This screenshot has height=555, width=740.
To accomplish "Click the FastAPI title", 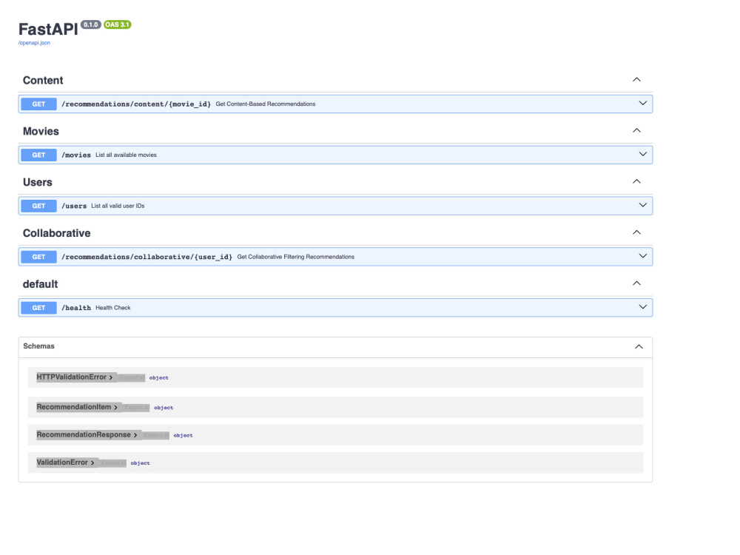I will click(48, 30).
